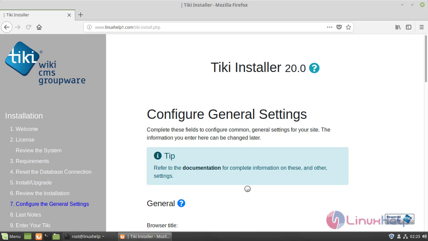
Task: Click the Tiki wiki cms groupware logo
Action: (45, 63)
